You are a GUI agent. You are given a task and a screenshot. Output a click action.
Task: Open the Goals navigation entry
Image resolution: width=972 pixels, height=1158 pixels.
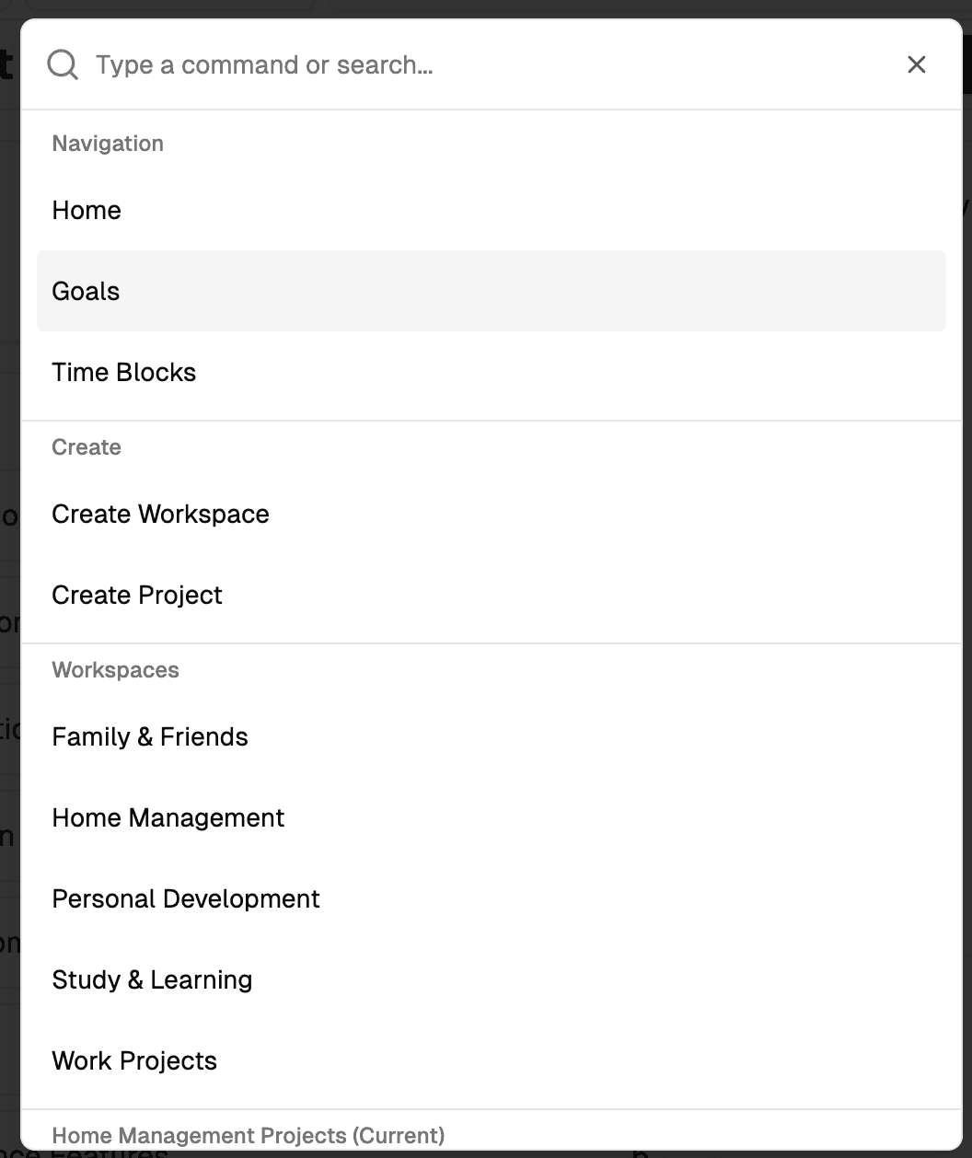coord(87,291)
